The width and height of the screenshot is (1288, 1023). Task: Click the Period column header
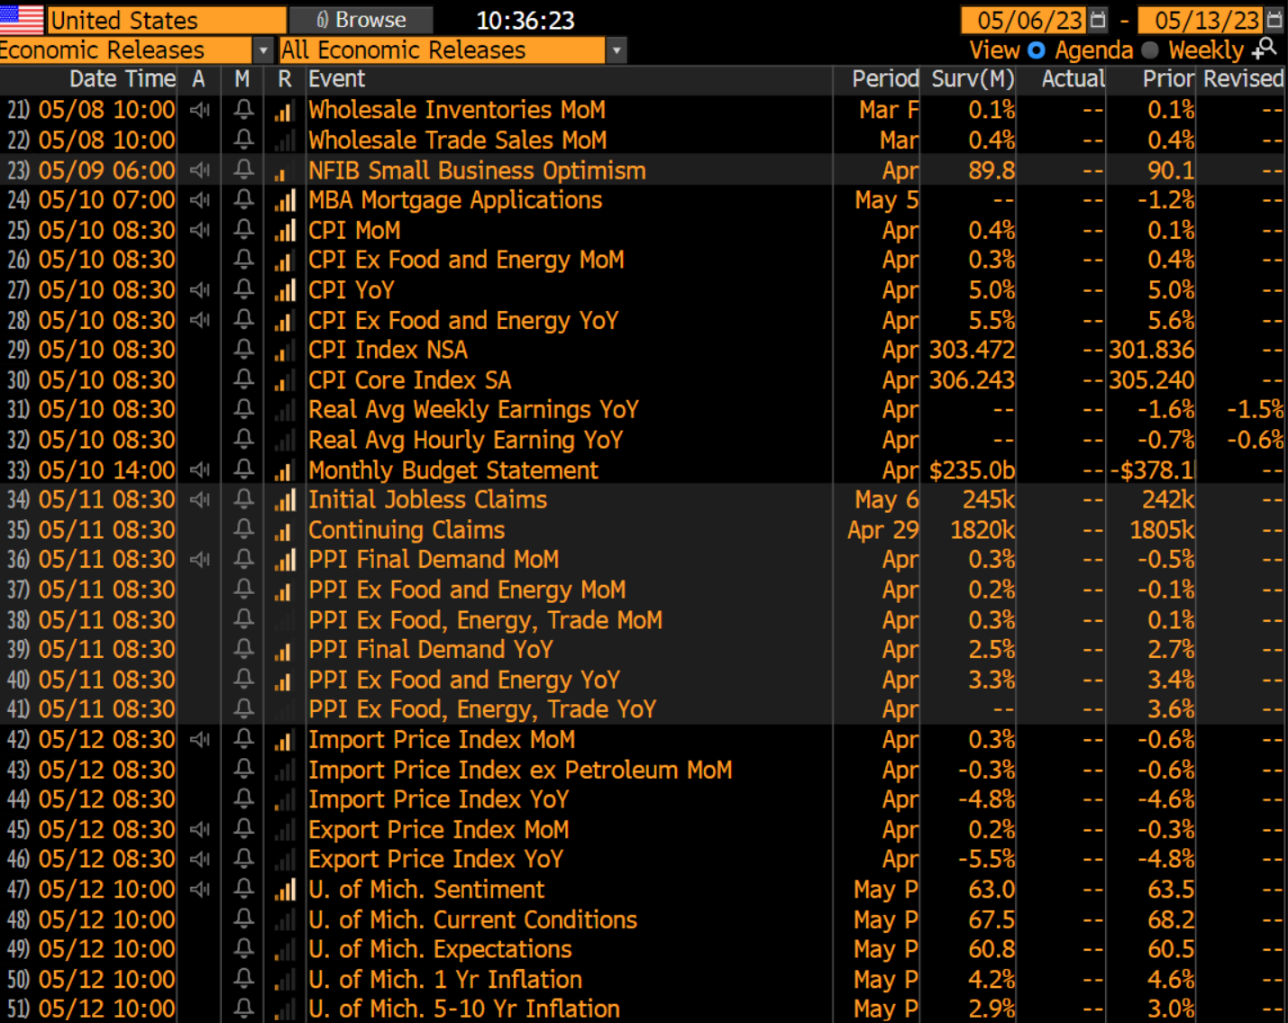[886, 79]
